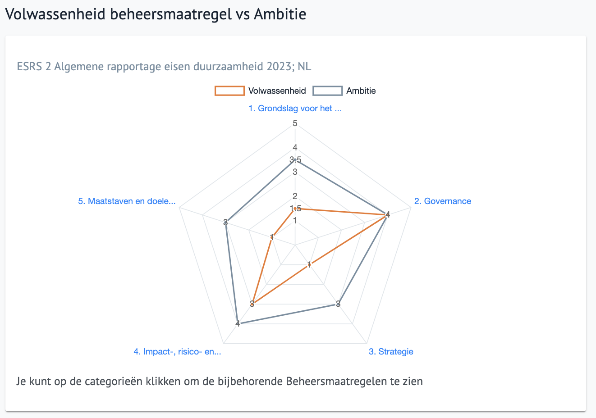596x418 pixels.
Task: Click the Volwassenheid Impact point valued 3
Action: coord(252,304)
